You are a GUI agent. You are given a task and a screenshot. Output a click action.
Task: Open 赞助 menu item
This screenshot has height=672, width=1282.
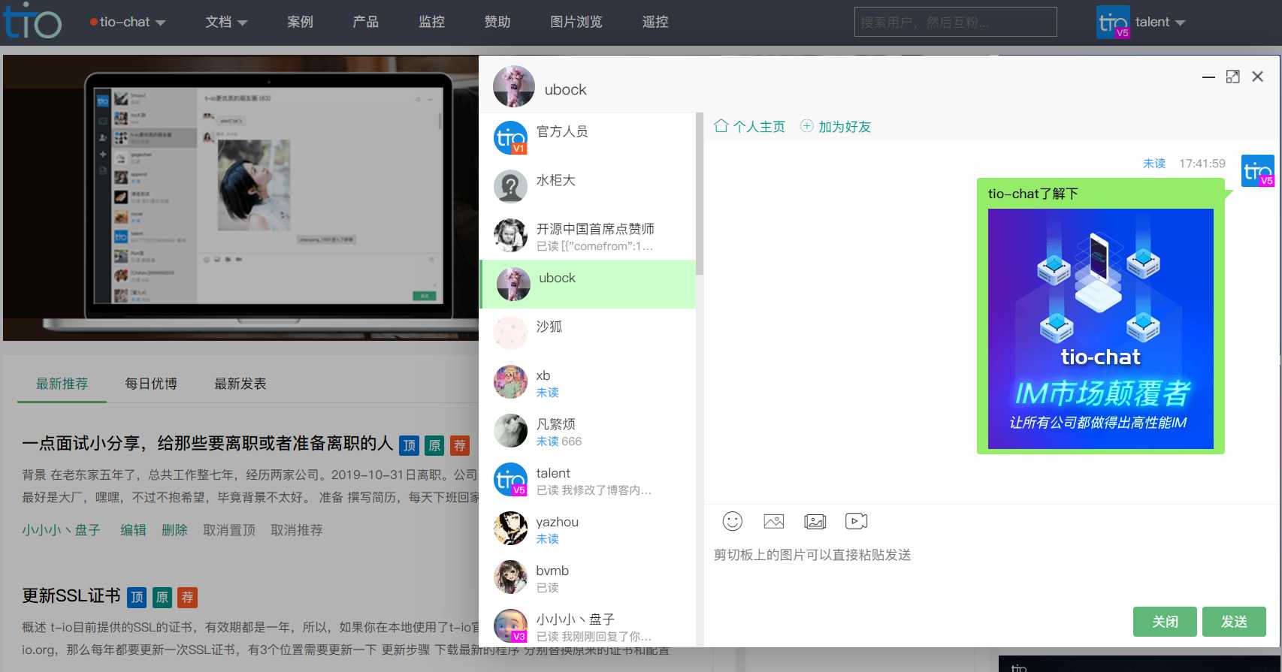(497, 22)
